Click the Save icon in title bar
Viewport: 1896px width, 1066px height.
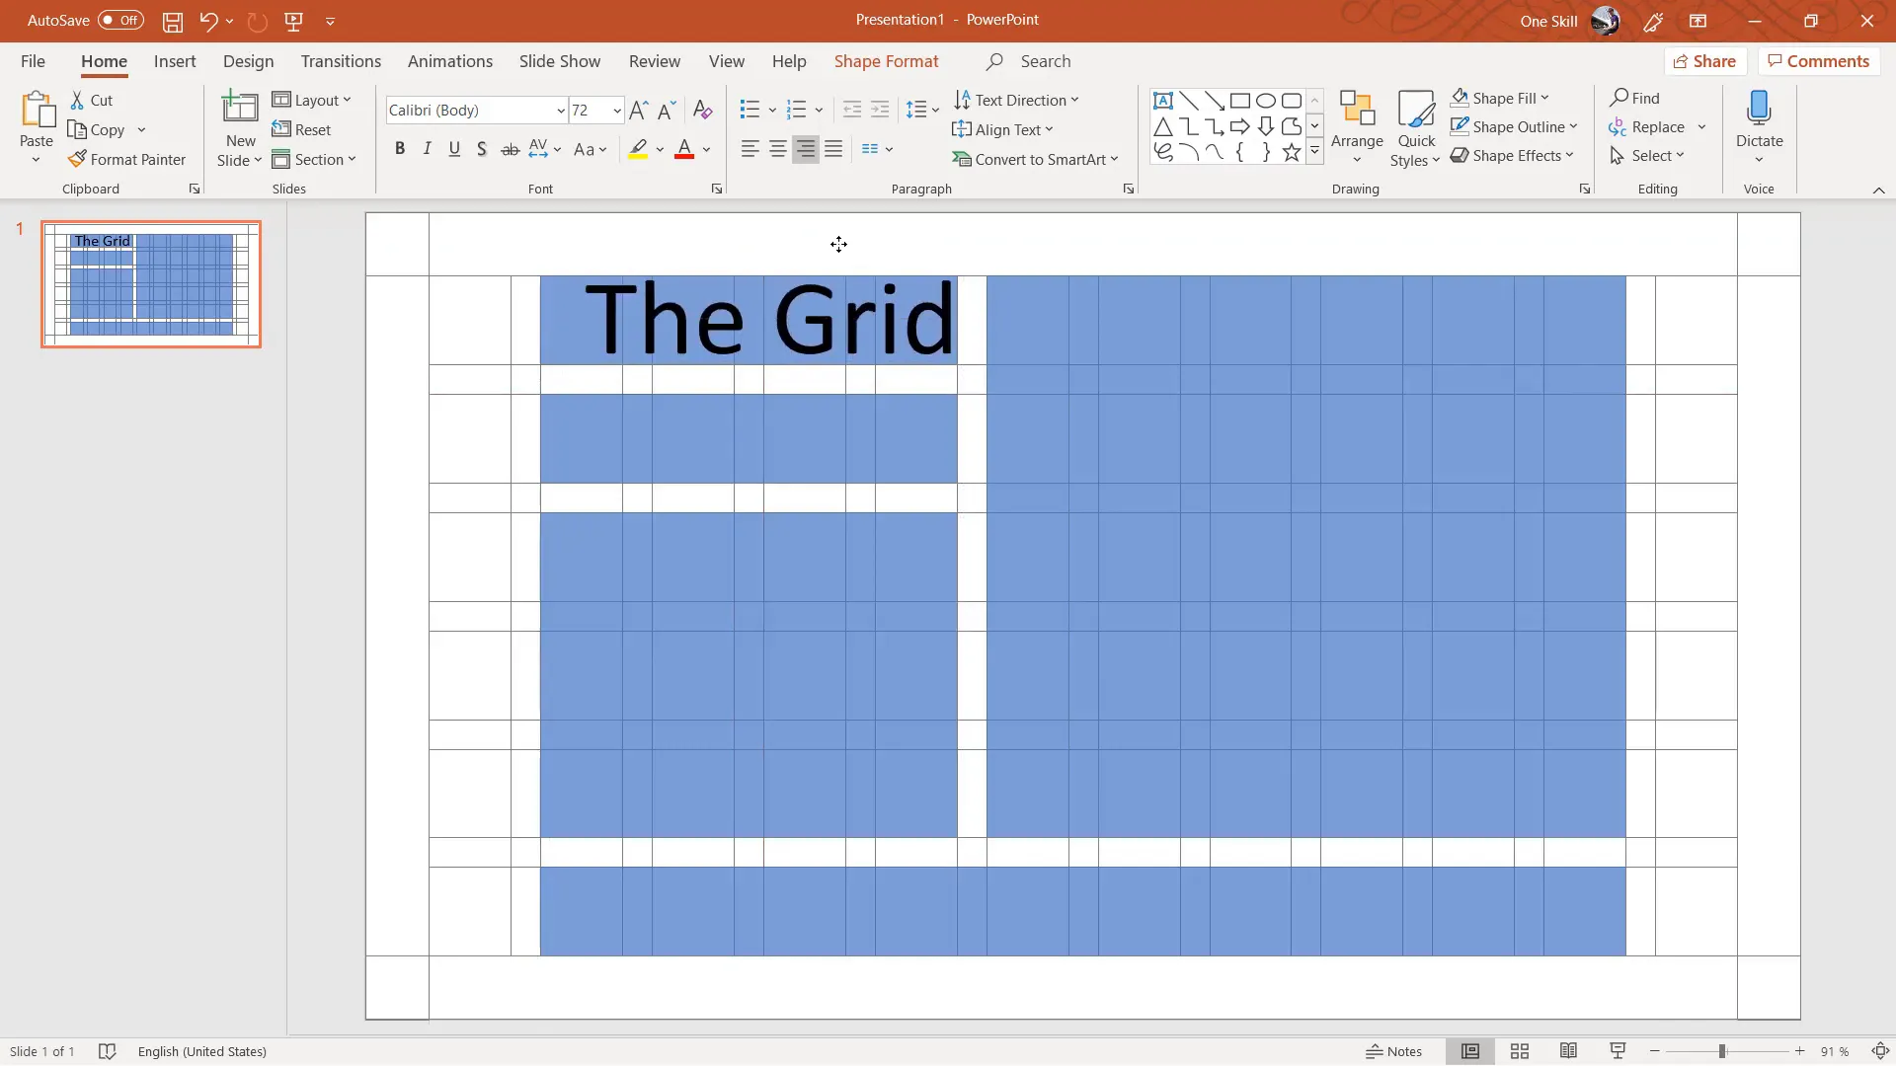point(173,21)
